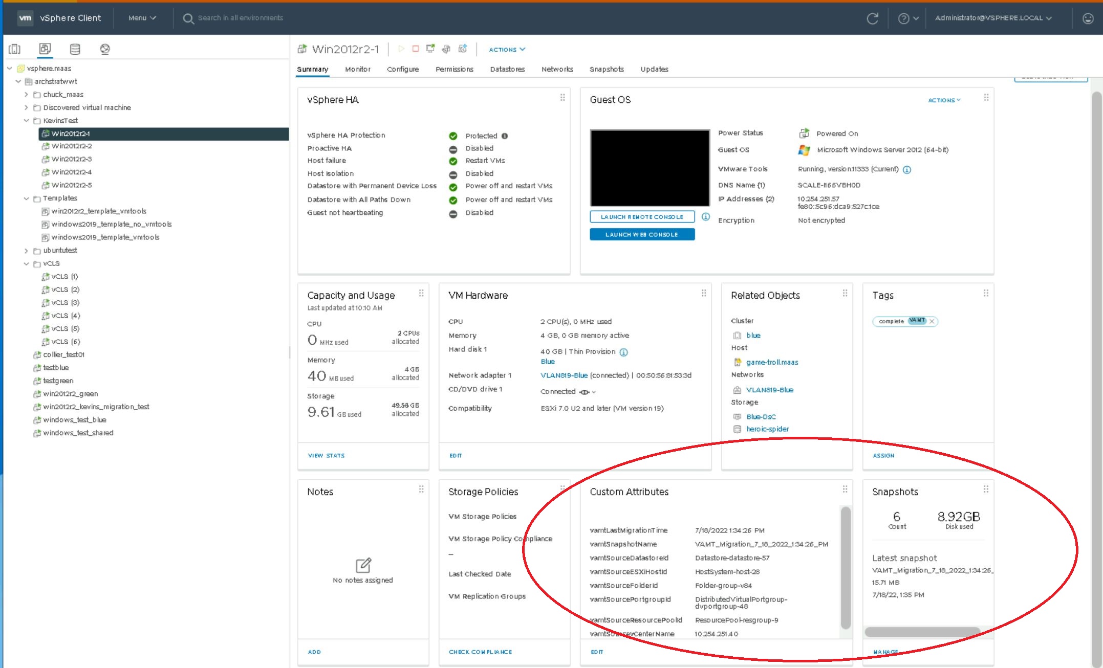This screenshot has height=668, width=1103.
Task: Click LAUNCH WEB CONSOLE button
Action: 642,234
